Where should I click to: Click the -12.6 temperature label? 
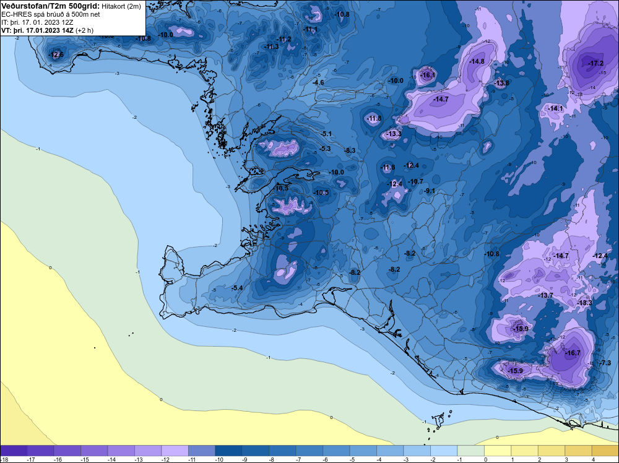(x=56, y=55)
